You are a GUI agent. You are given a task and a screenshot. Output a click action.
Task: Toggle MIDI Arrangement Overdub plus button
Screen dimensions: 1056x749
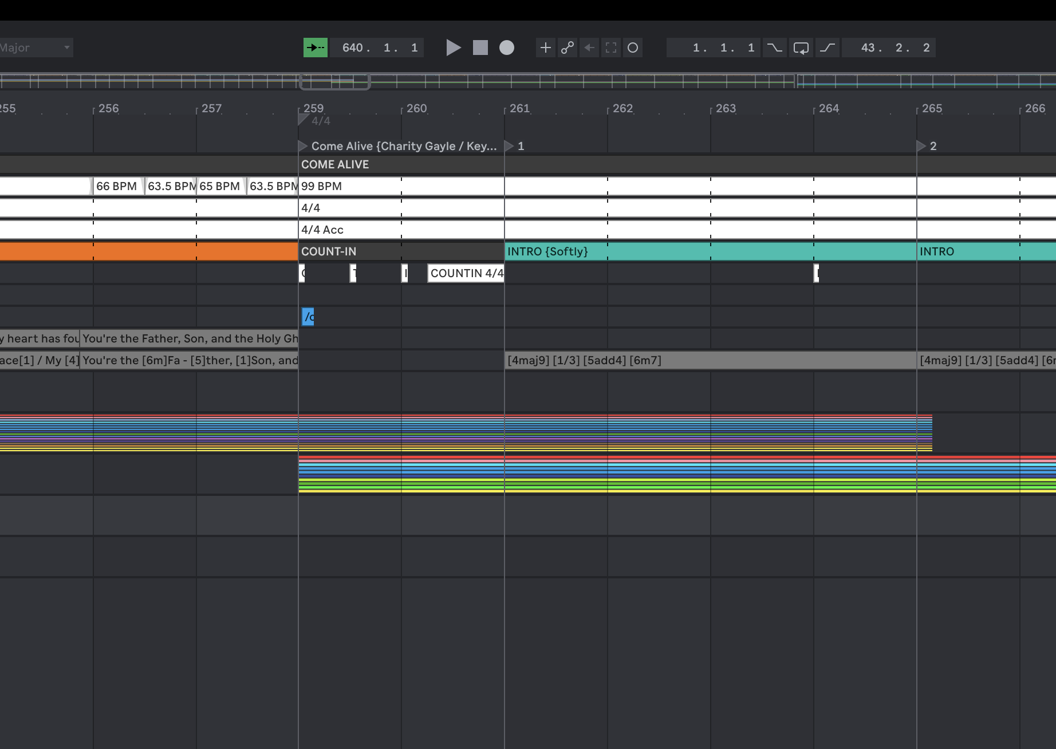tap(546, 48)
